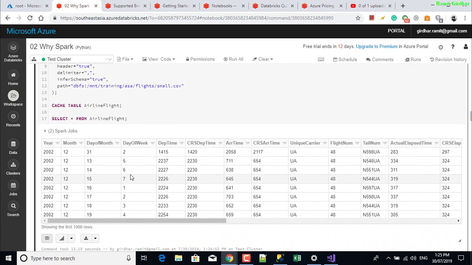Click Upgrade to Premium link
472x265 pixels.
point(376,46)
